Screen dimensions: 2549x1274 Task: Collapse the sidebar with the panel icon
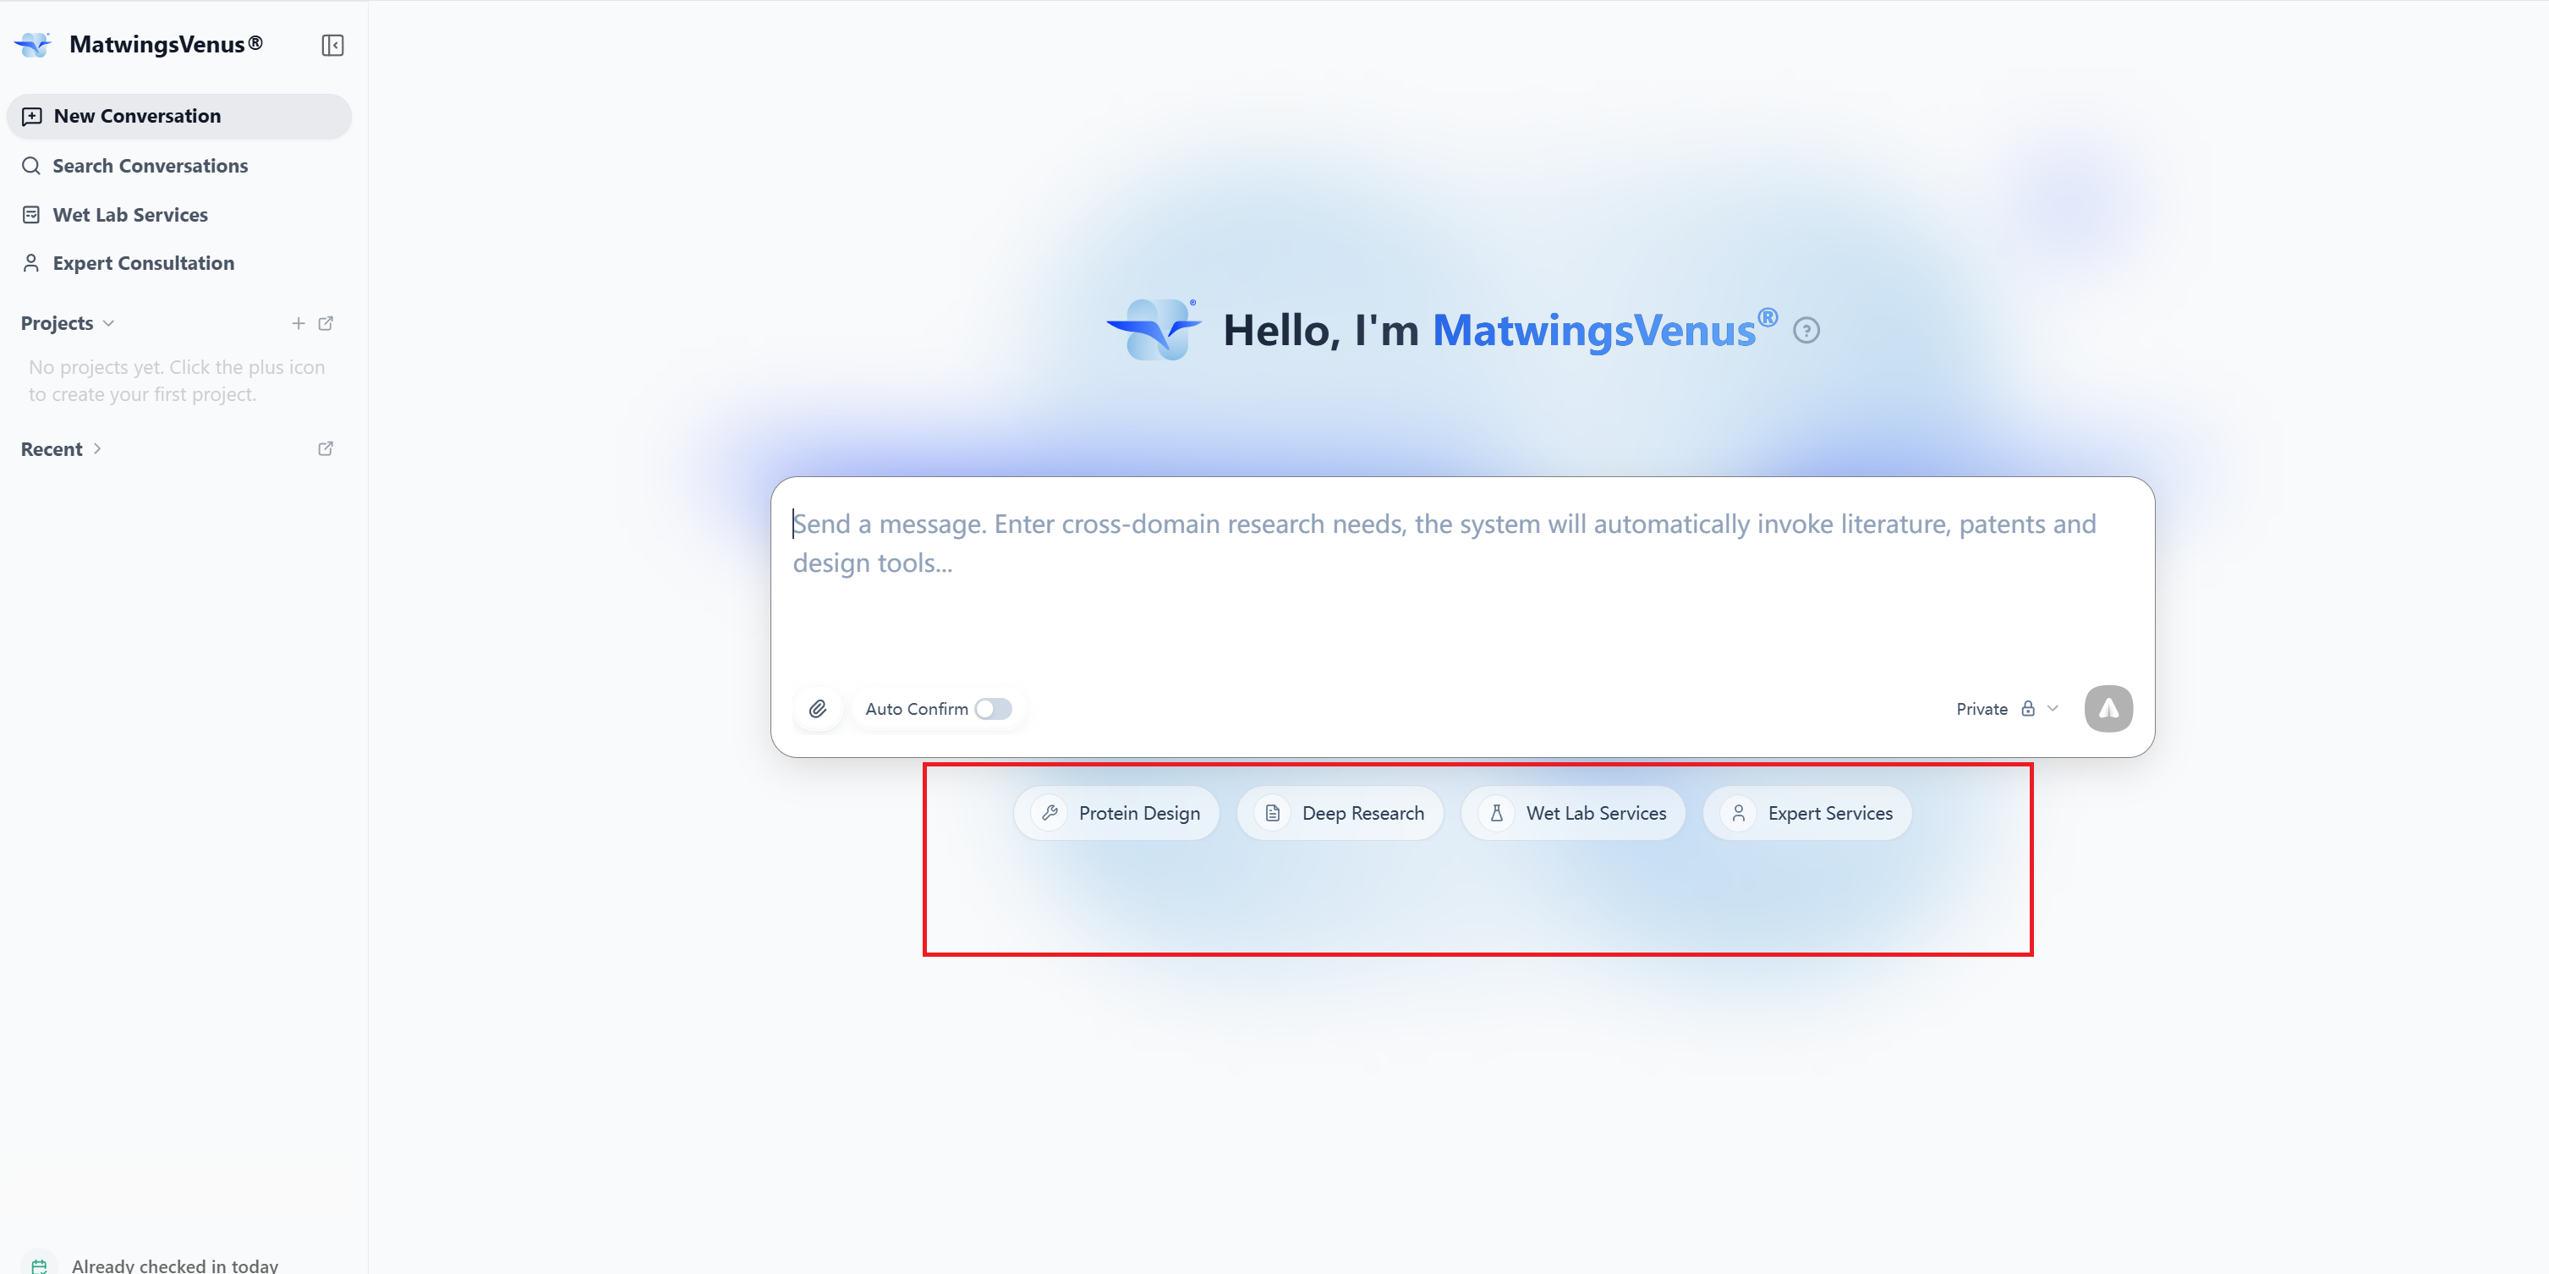point(332,46)
